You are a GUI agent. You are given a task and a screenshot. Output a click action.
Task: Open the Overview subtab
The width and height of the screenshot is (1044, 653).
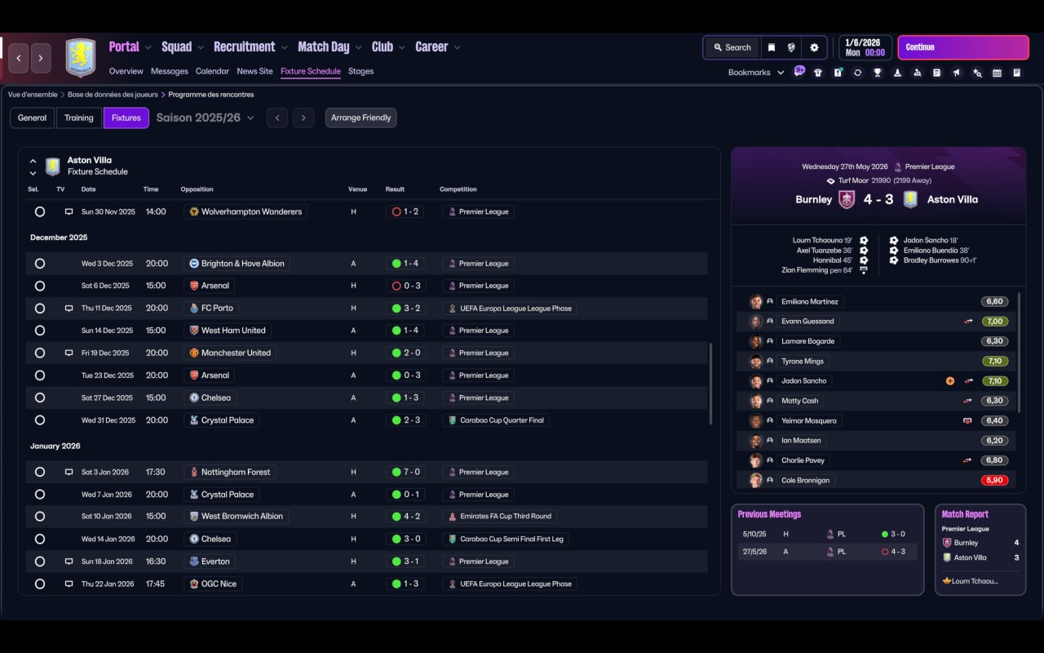coord(126,71)
